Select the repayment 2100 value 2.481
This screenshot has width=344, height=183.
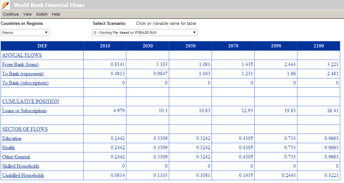(x=333, y=74)
